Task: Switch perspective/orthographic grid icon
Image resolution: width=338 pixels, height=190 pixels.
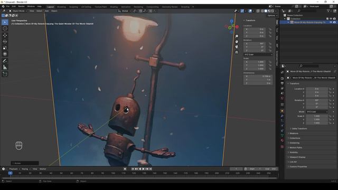Action: click(237, 52)
